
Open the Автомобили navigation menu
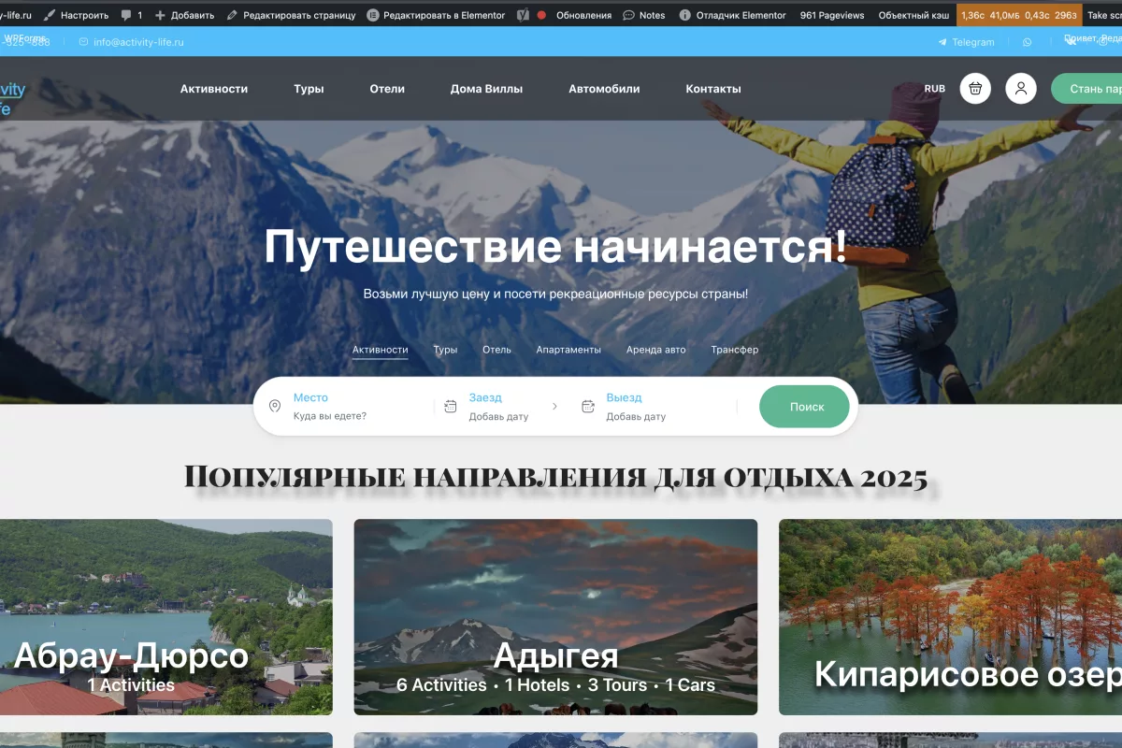coord(604,89)
